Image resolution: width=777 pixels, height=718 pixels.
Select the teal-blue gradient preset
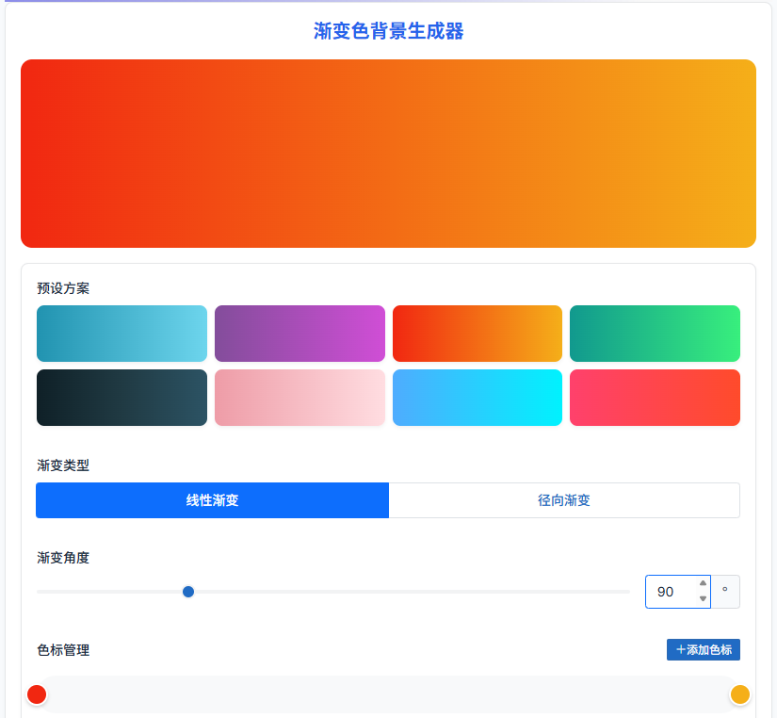[x=121, y=334]
